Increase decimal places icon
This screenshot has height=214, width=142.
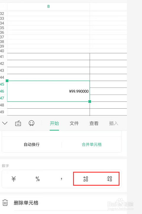pyautogui.click(x=85, y=179)
